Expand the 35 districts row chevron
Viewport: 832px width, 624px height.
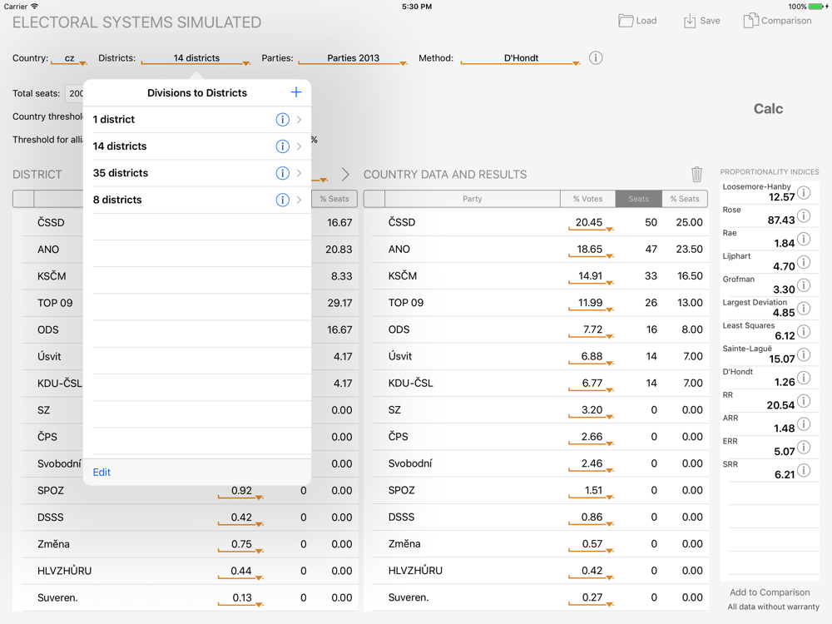click(x=300, y=173)
